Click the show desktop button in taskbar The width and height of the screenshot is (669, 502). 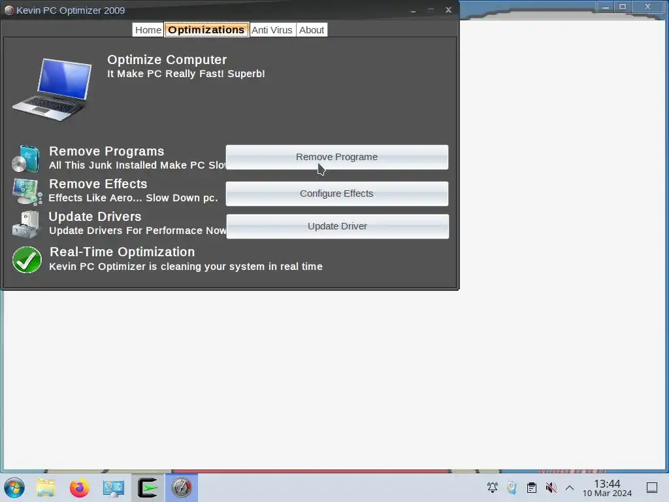(x=652, y=488)
